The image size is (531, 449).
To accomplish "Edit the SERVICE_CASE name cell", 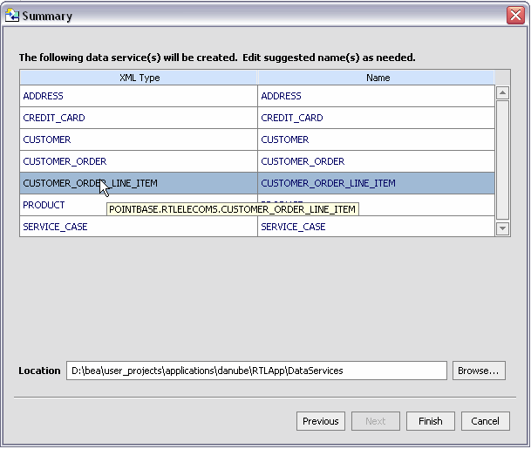I will tap(377, 227).
